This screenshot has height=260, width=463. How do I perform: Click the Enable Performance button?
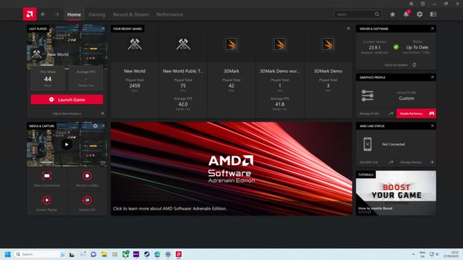[x=416, y=114]
